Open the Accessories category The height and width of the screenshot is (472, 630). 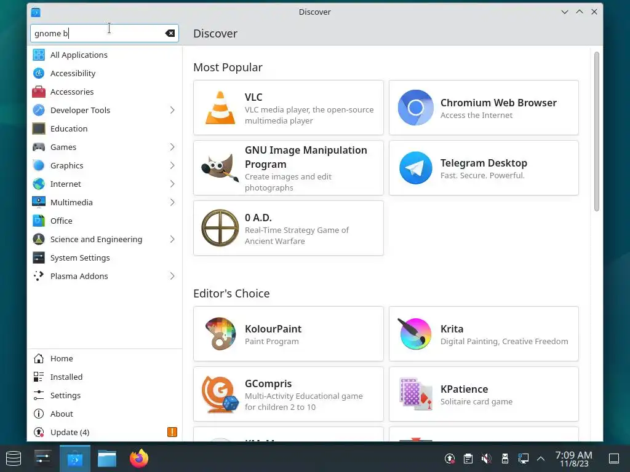coord(105,92)
